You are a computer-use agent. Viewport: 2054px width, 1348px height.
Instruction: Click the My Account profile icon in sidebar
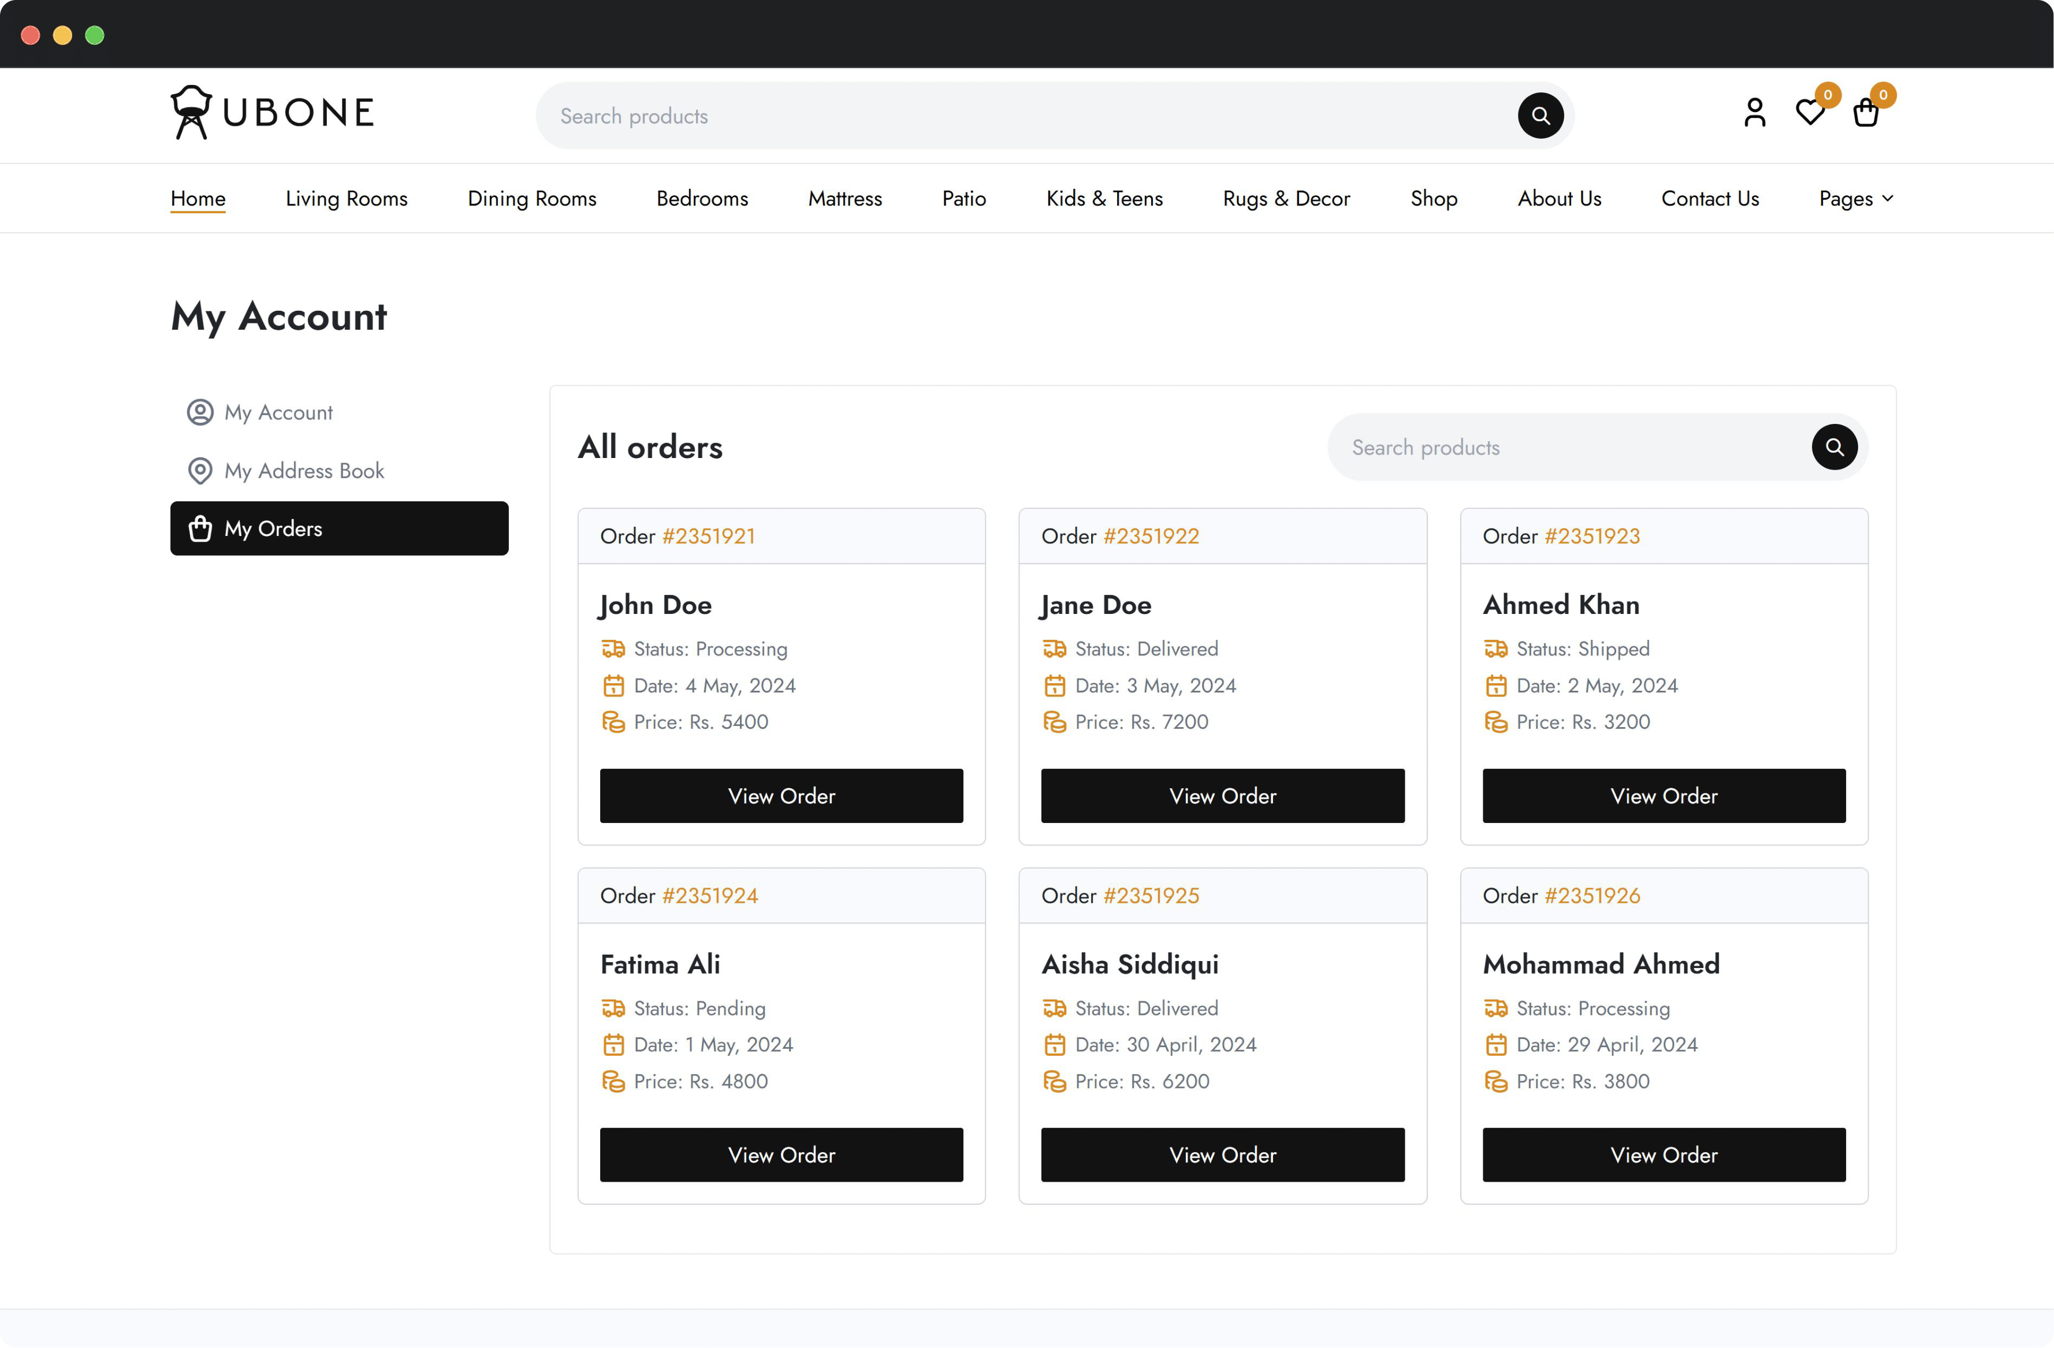point(199,412)
